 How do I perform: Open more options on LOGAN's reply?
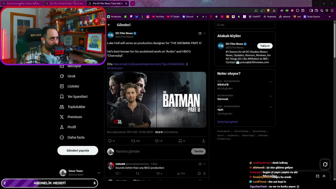tap(204, 164)
